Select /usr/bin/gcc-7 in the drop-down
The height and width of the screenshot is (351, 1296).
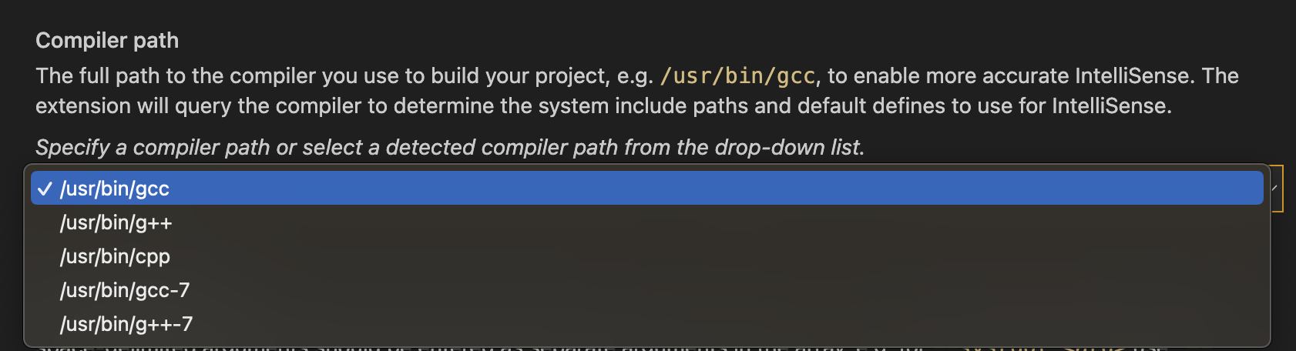[x=125, y=290]
